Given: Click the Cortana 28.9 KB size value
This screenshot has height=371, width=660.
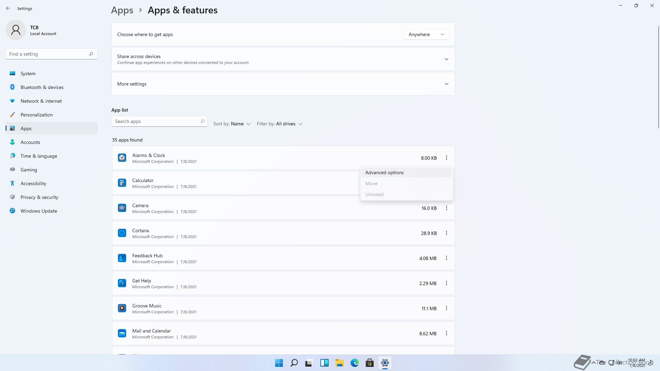Looking at the screenshot, I should pyautogui.click(x=429, y=233).
